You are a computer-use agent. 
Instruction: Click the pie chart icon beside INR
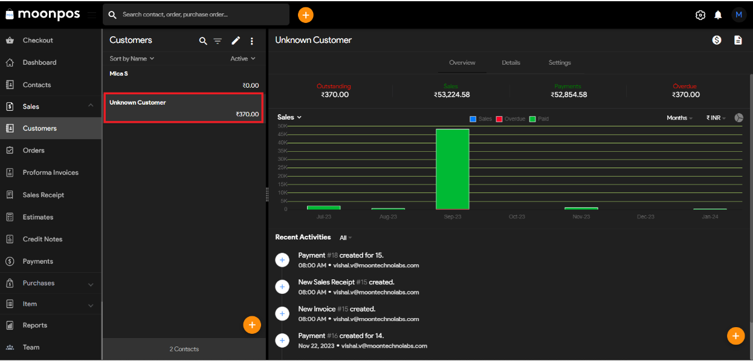[738, 118]
